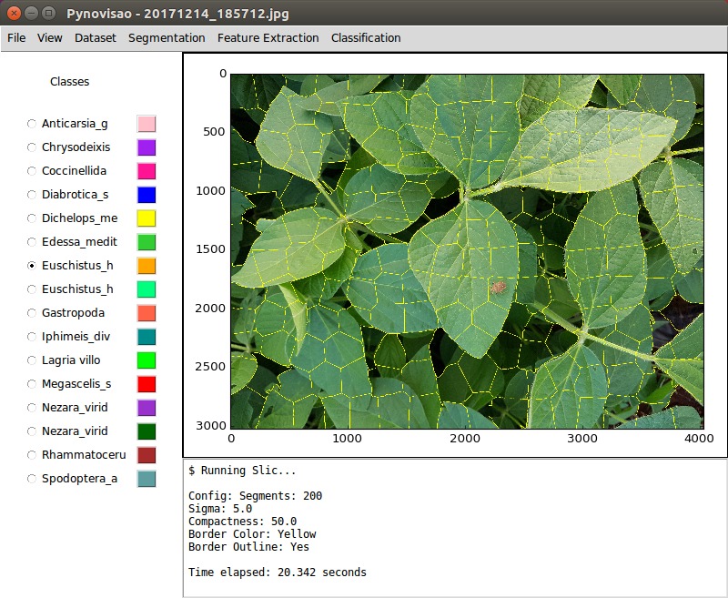Click the pink Anticarsia_g color swatch
Image resolution: width=728 pixels, height=598 pixels.
tap(147, 124)
